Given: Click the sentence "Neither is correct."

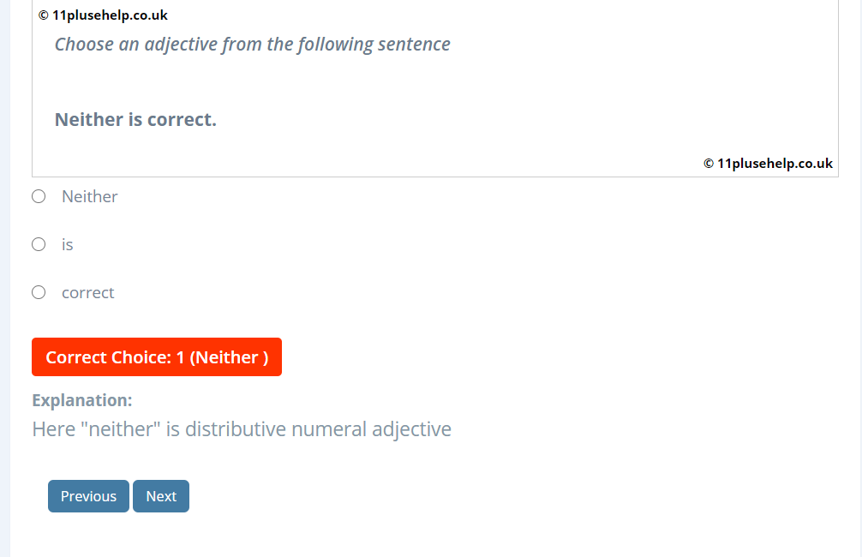Looking at the screenshot, I should [135, 119].
